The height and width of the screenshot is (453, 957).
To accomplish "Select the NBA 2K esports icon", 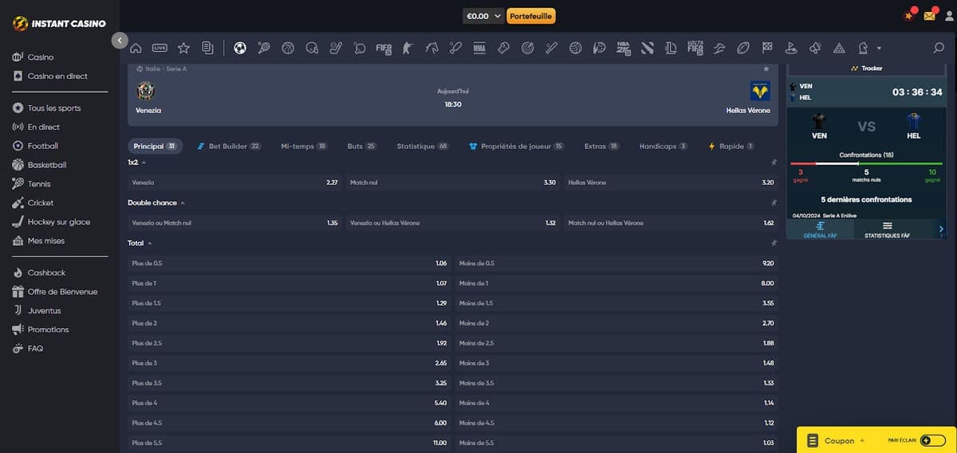I will (624, 48).
